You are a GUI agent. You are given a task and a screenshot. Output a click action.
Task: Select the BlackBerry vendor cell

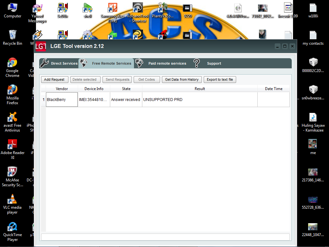[x=62, y=100]
